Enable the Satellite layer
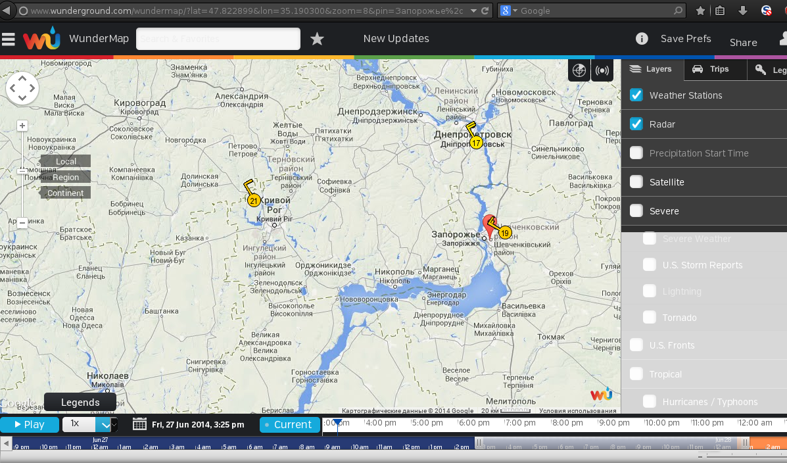Screen dimensions: 787x463 click(x=636, y=182)
